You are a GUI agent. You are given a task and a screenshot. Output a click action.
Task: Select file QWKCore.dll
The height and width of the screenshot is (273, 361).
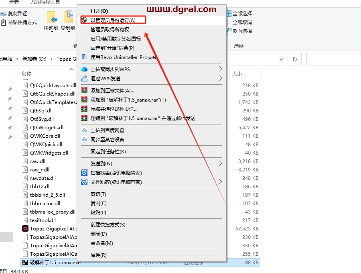45,136
